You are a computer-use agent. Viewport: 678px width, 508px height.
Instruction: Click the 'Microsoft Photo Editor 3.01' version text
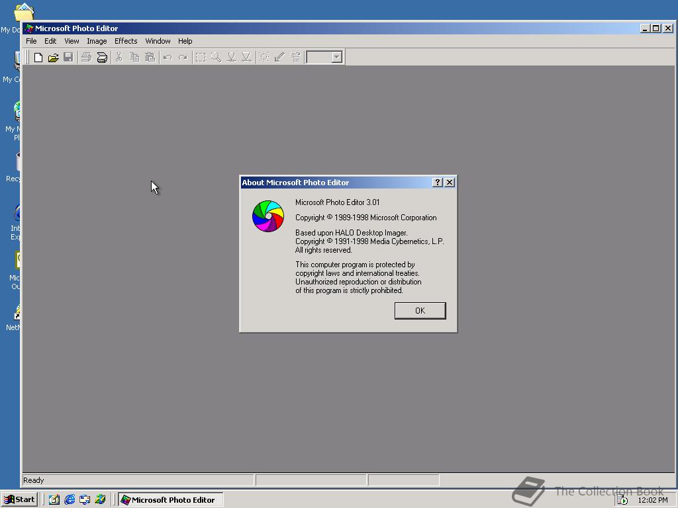[337, 202]
